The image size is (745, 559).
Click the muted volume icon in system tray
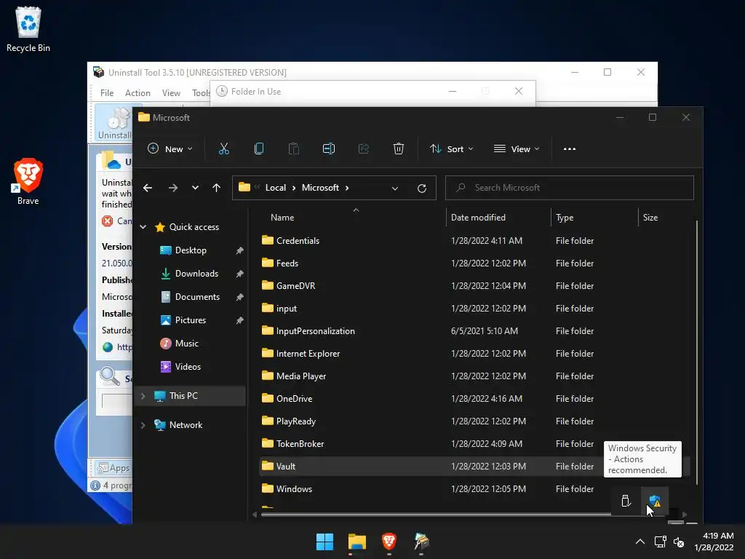[679, 542]
